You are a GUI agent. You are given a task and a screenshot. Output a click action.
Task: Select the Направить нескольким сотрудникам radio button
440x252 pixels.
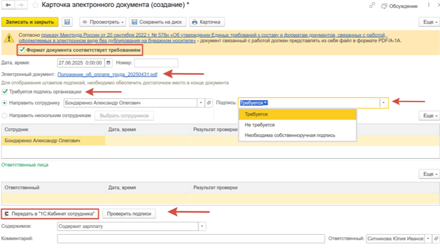click(x=5, y=115)
